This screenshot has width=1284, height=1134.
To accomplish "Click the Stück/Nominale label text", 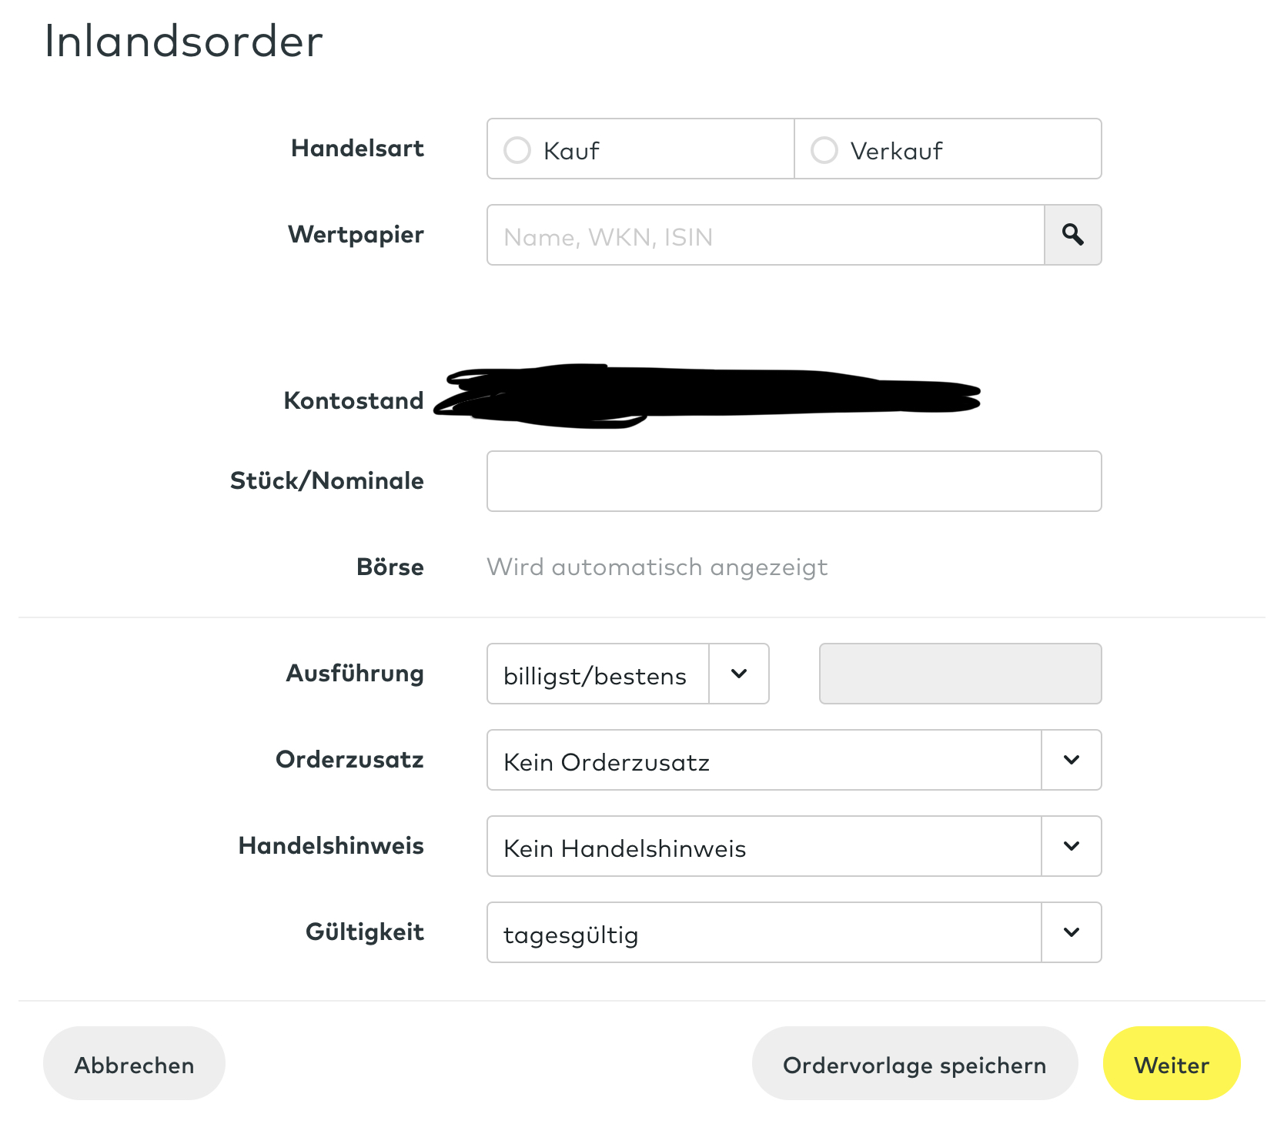I will click(x=326, y=481).
